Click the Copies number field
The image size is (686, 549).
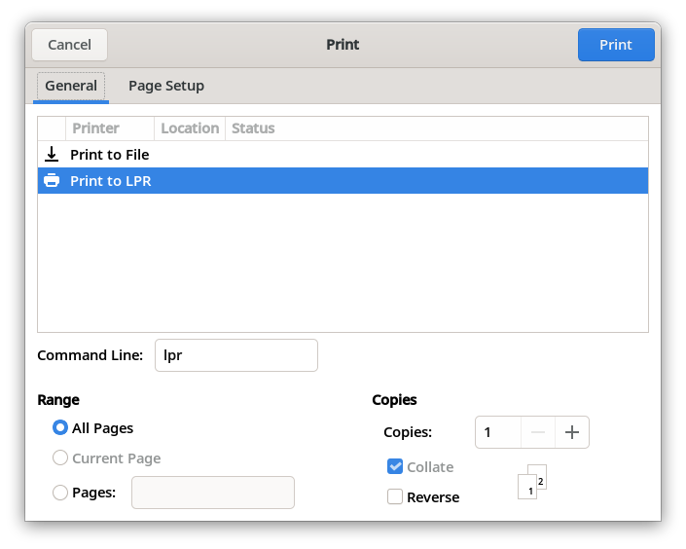tap(498, 432)
